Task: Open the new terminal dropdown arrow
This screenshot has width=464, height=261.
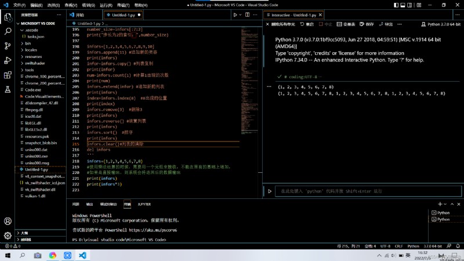Action: [x=445, y=204]
